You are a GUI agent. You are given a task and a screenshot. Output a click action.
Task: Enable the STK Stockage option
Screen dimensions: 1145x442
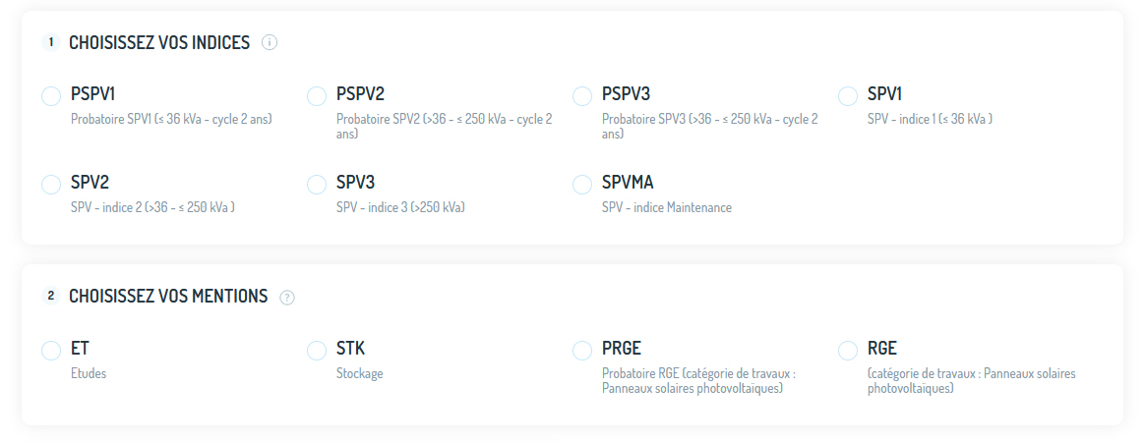(x=317, y=351)
